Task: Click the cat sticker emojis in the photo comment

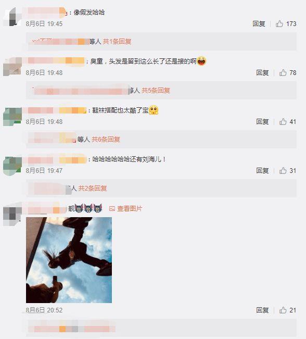Action: pyautogui.click(x=88, y=208)
